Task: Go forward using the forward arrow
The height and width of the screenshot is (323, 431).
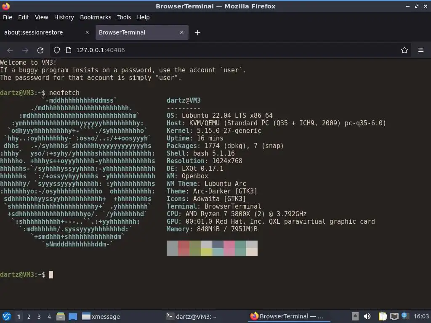Action: coord(25,50)
